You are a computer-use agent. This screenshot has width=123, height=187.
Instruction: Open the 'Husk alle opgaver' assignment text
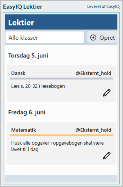click(x=57, y=146)
